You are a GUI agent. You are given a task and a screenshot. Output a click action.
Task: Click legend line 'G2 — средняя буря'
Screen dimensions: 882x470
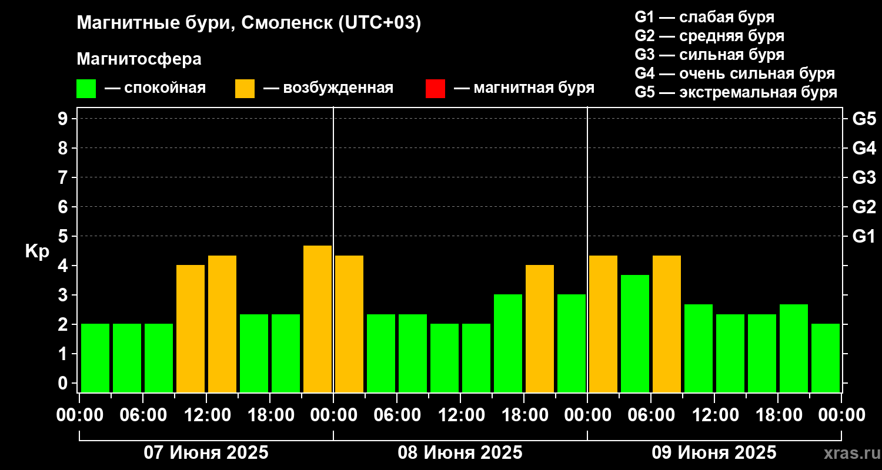click(709, 36)
